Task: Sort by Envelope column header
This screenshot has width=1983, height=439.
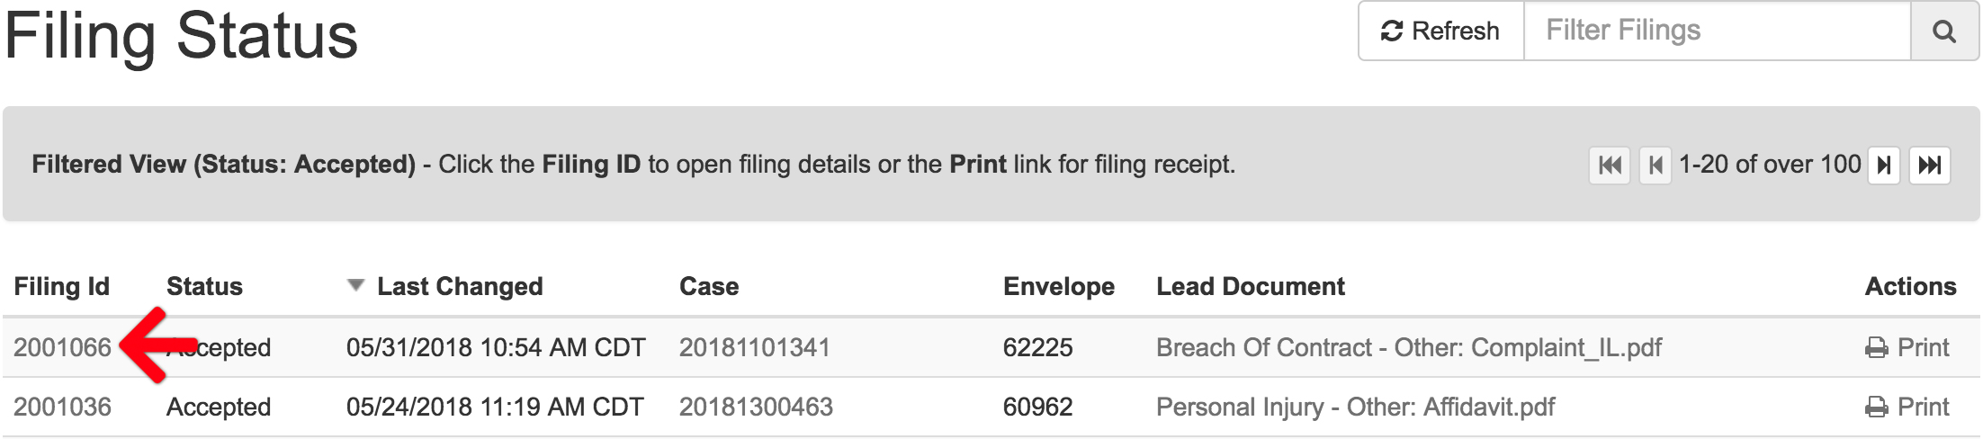Action: tap(1059, 286)
